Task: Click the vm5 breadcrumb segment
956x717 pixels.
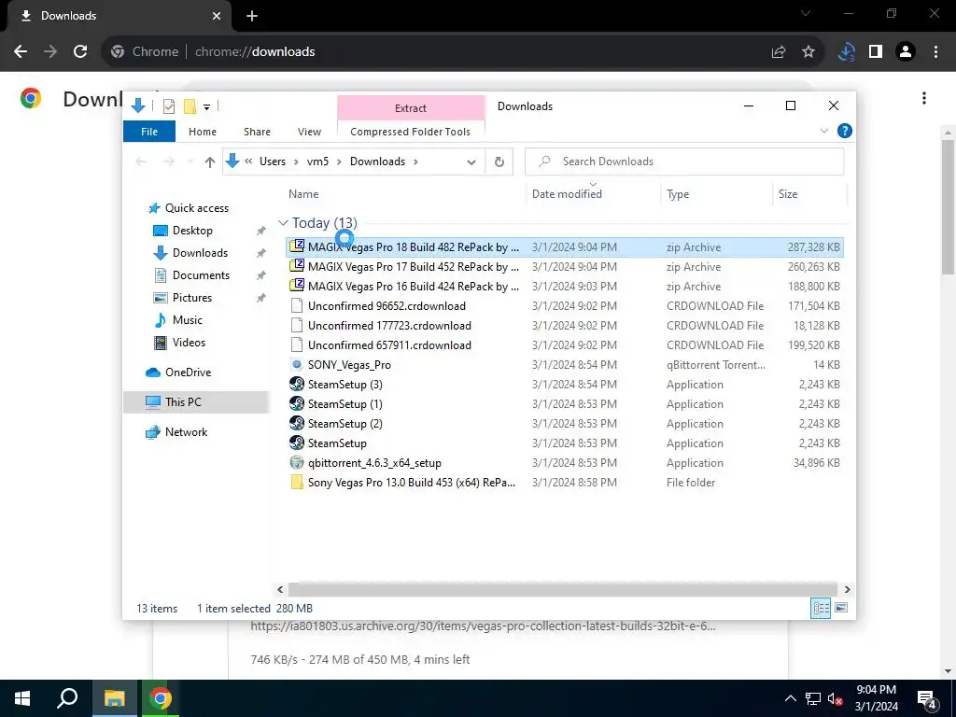Action: point(317,162)
